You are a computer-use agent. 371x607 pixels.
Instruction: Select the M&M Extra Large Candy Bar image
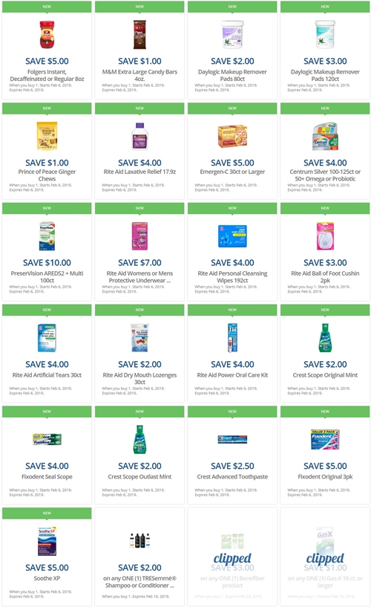click(139, 34)
